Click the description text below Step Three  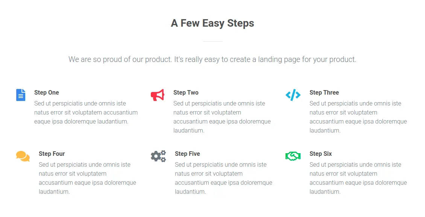(358, 117)
